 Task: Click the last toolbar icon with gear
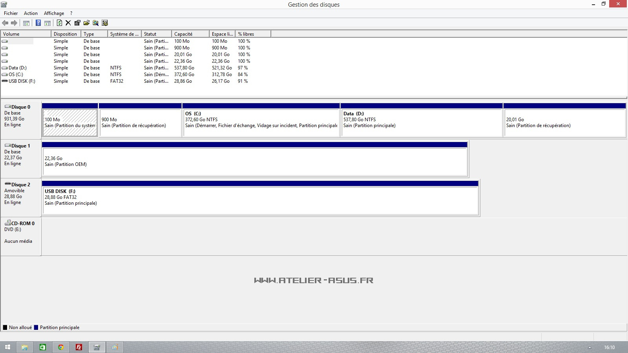point(105,23)
